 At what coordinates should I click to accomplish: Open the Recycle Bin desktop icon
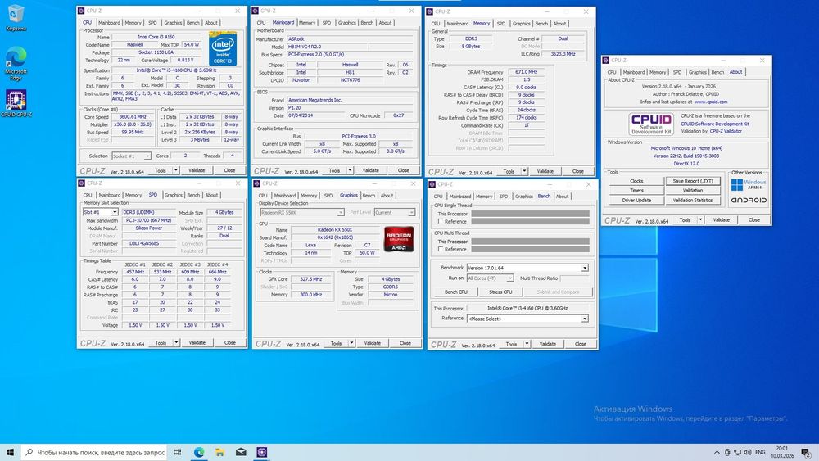click(x=16, y=16)
